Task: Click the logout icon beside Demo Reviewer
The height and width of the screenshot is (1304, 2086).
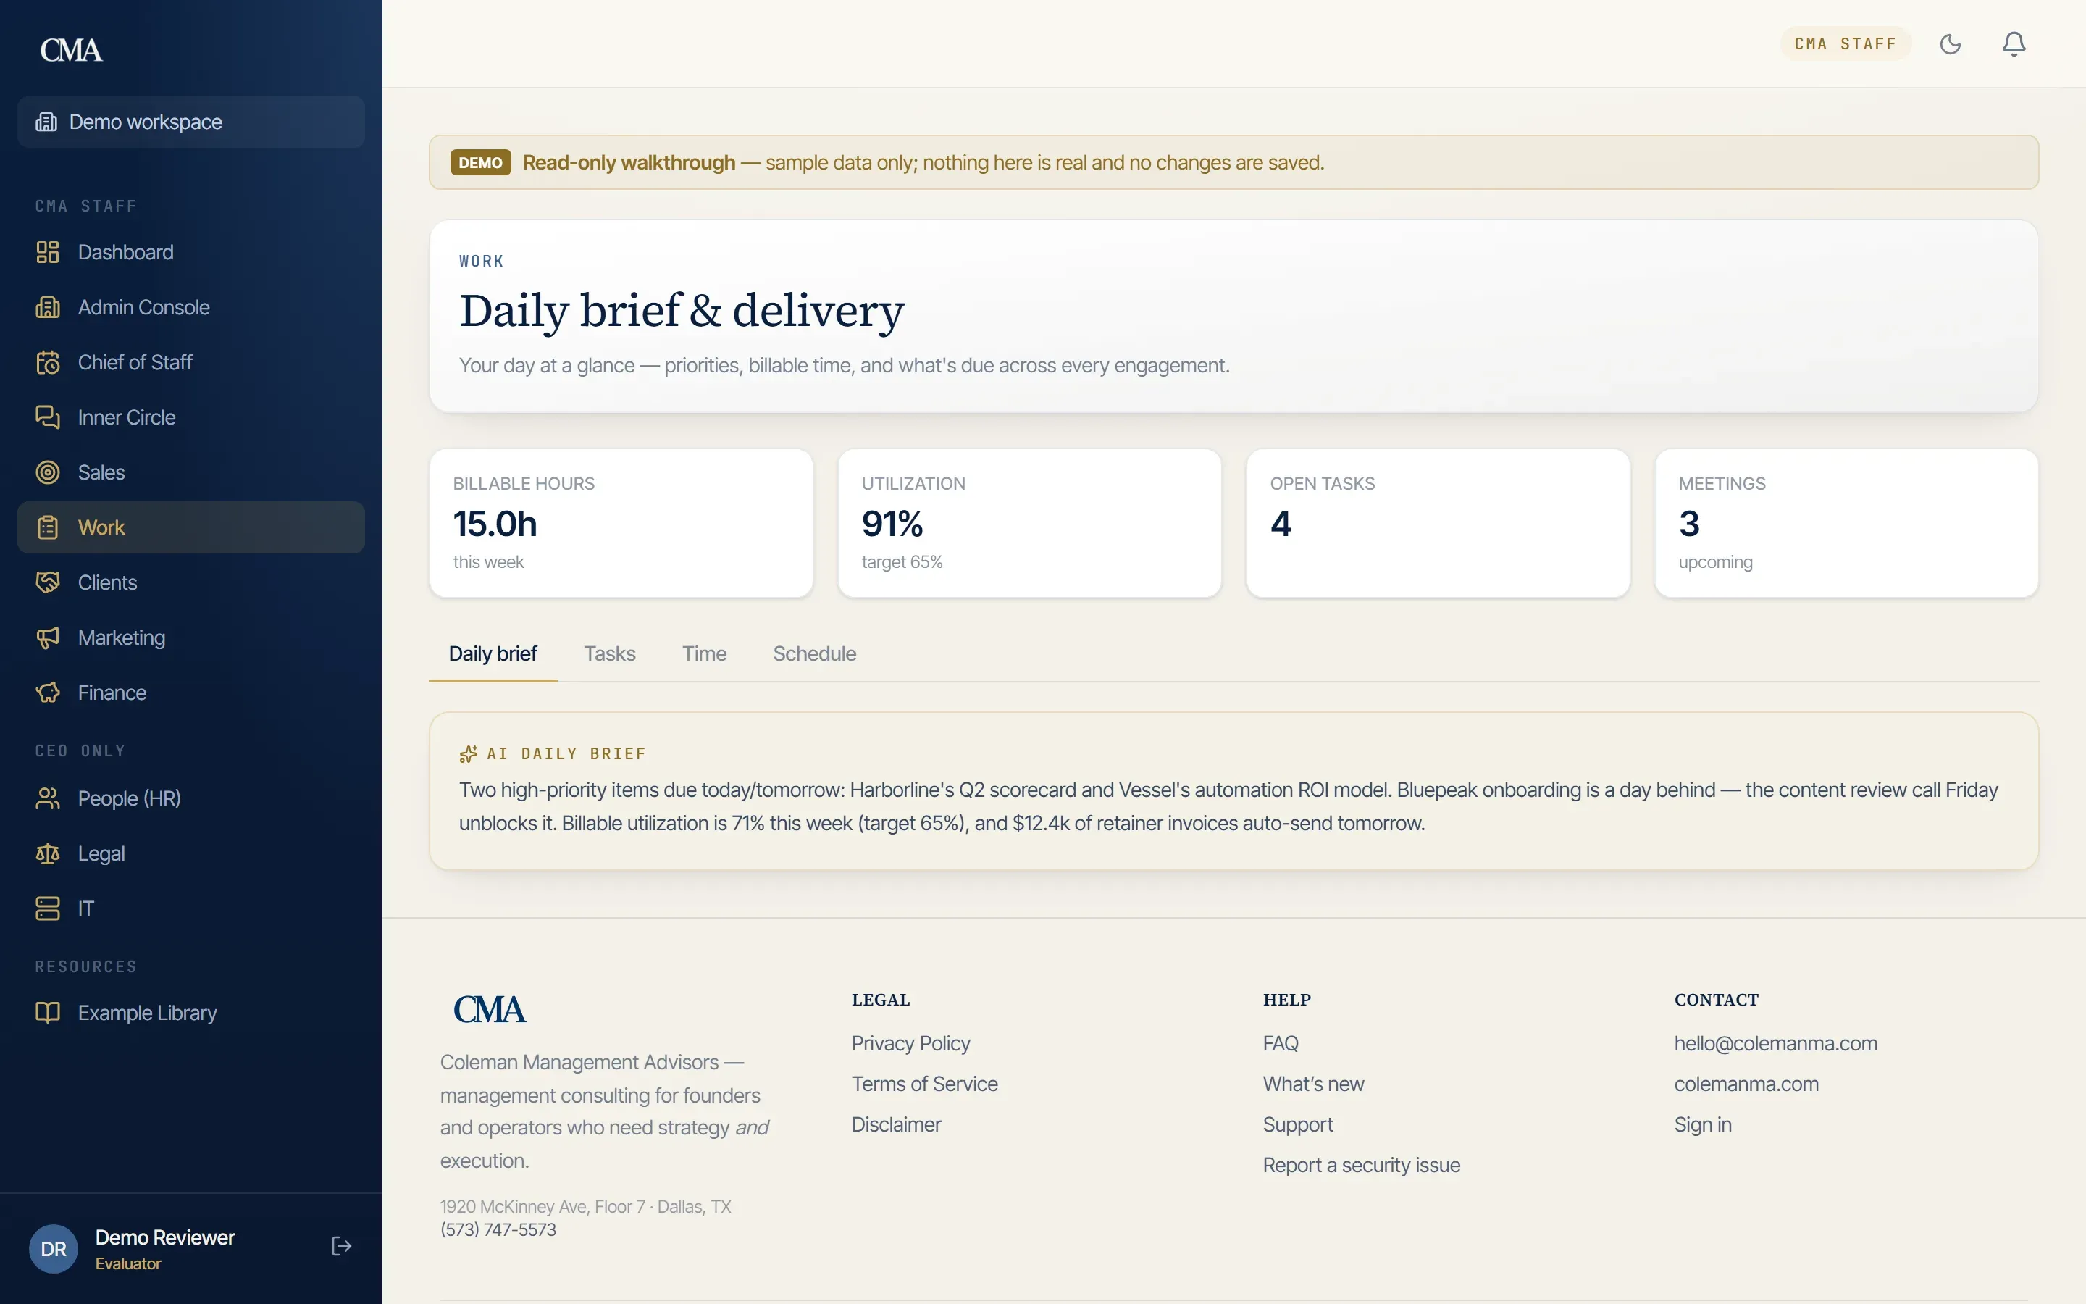Action: coord(341,1246)
